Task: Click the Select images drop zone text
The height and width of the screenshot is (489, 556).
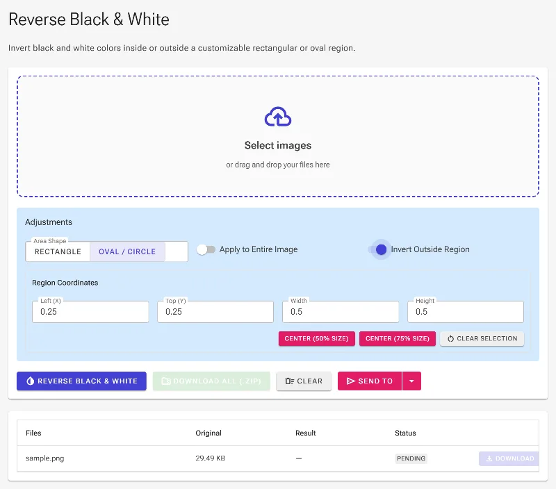Action: click(x=278, y=145)
